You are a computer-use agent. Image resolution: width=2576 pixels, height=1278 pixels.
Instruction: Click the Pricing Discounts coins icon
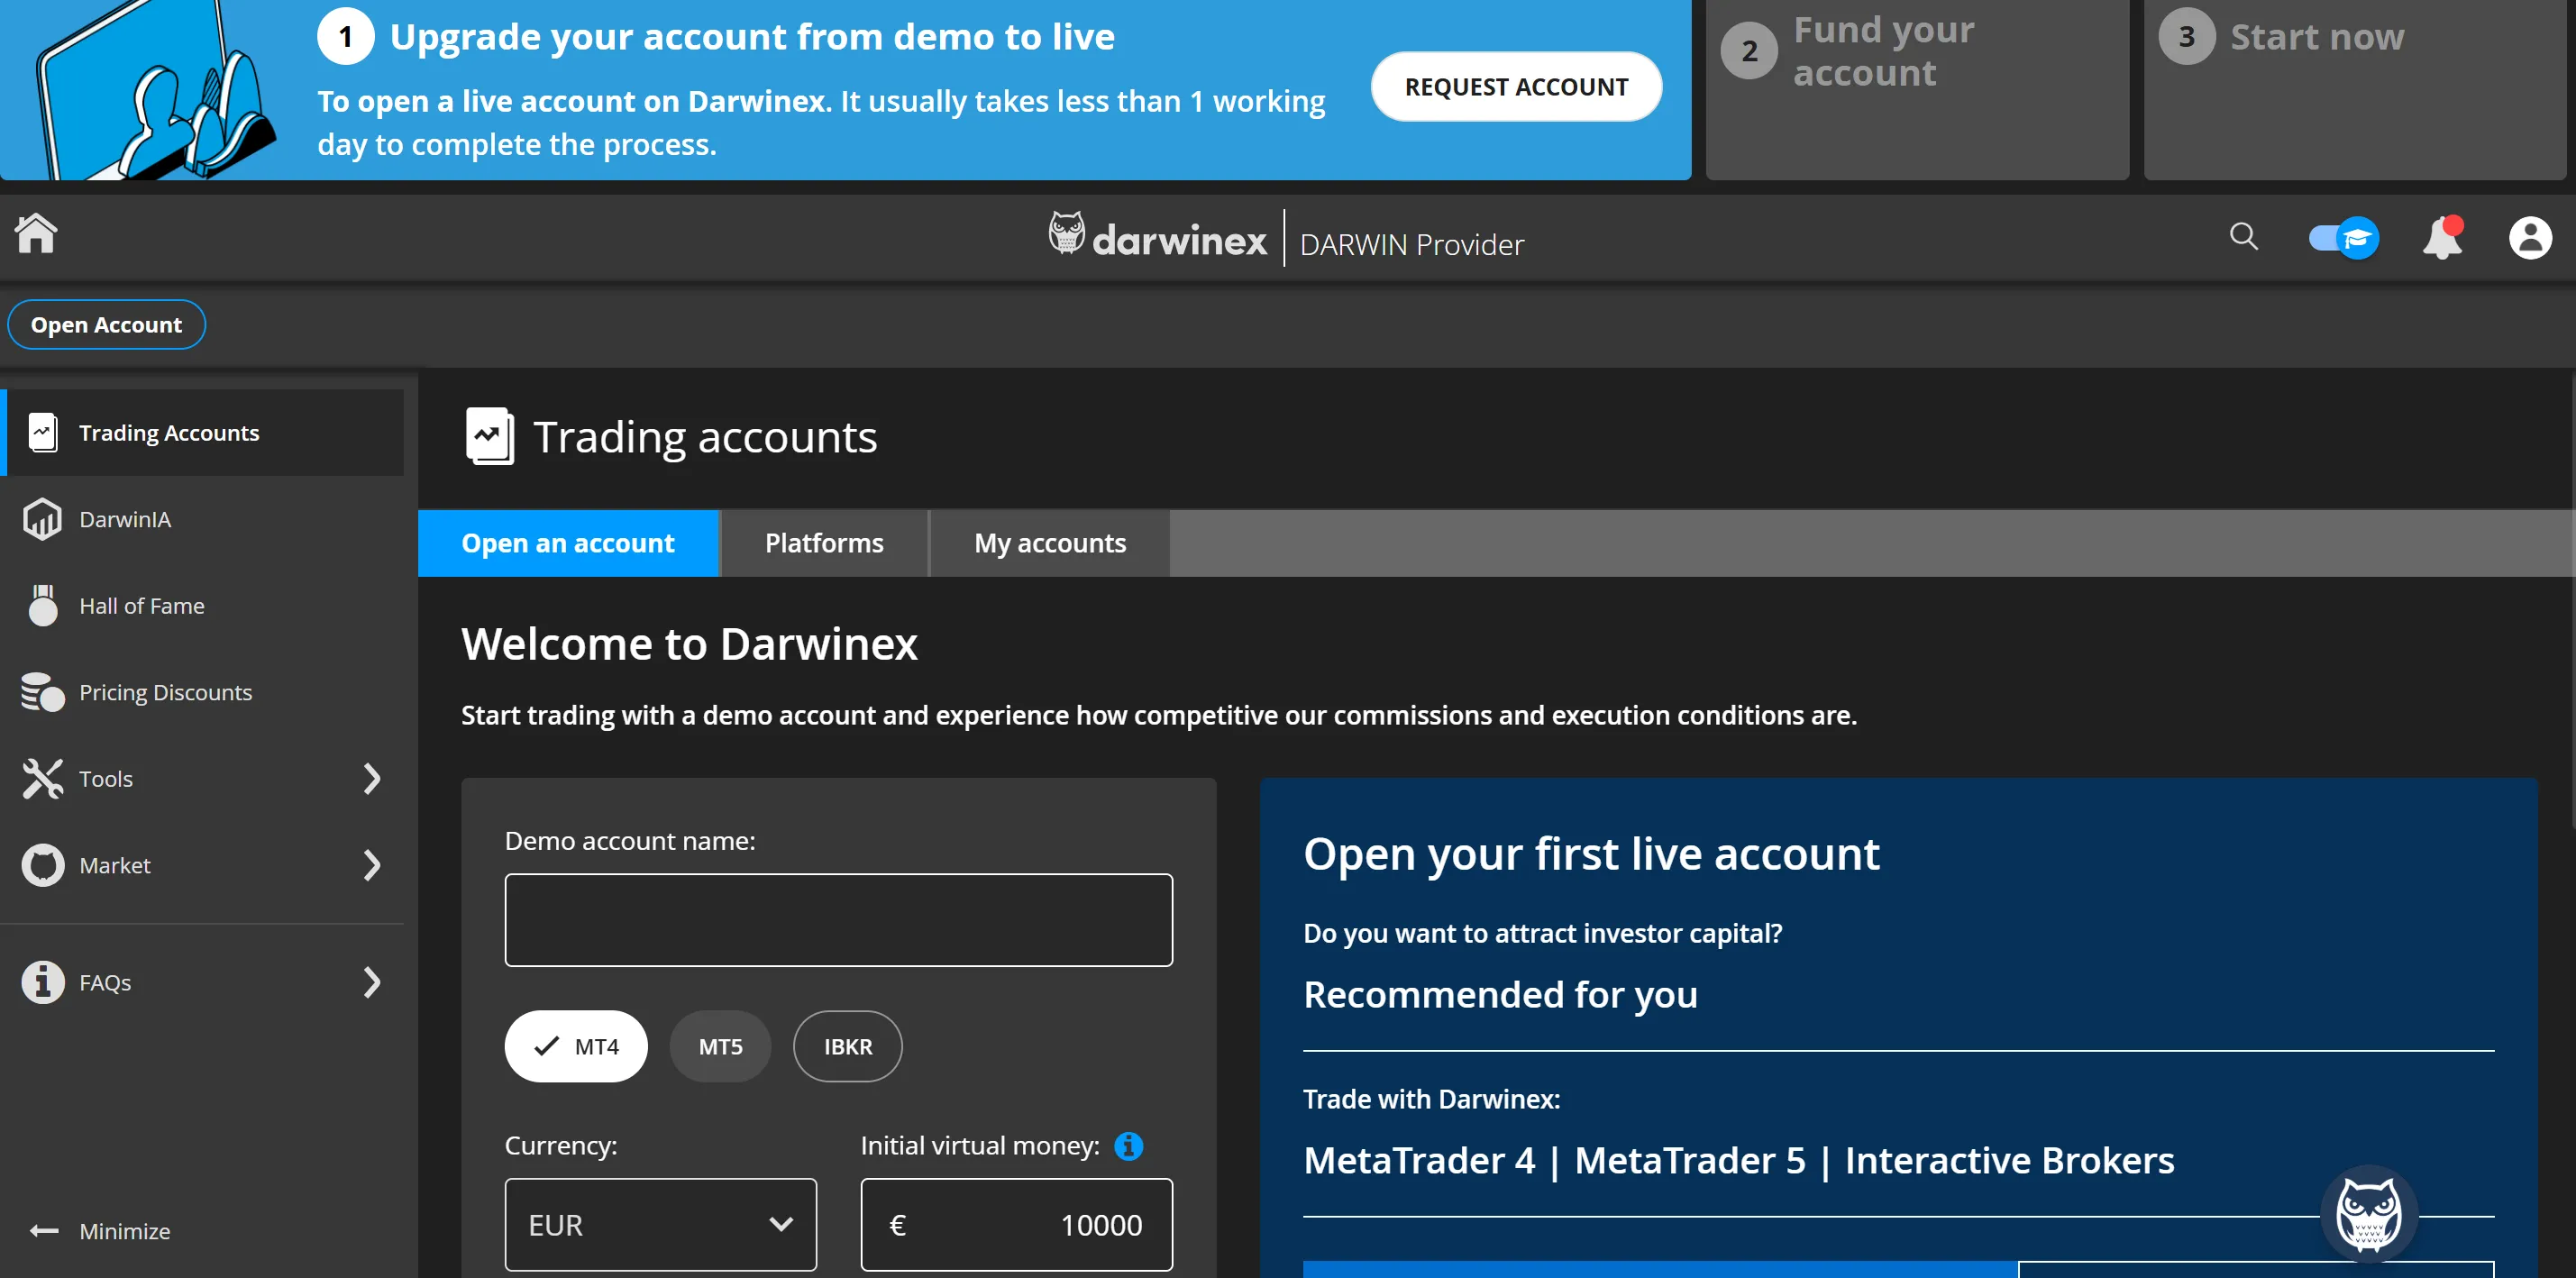43,692
